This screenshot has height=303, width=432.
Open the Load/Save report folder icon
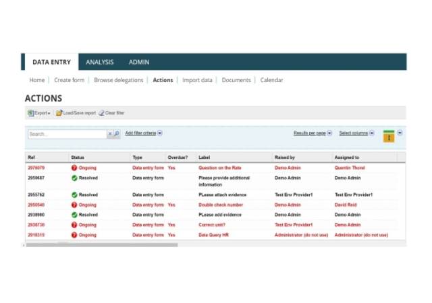click(x=59, y=113)
